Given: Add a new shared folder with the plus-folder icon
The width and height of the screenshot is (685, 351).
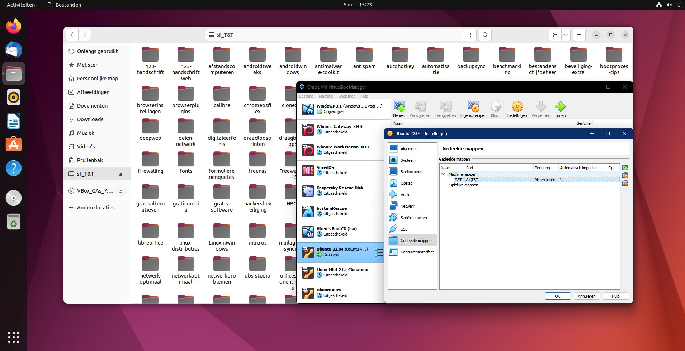Looking at the screenshot, I should [x=625, y=167].
